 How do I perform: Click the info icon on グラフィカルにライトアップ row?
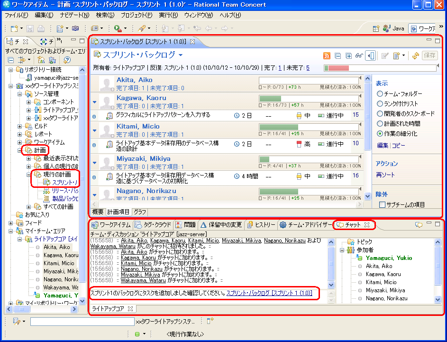(x=94, y=116)
